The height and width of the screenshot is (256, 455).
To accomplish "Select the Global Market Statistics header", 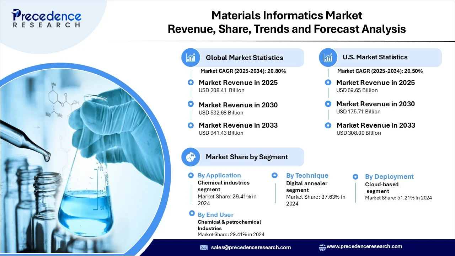I will pos(245,58).
